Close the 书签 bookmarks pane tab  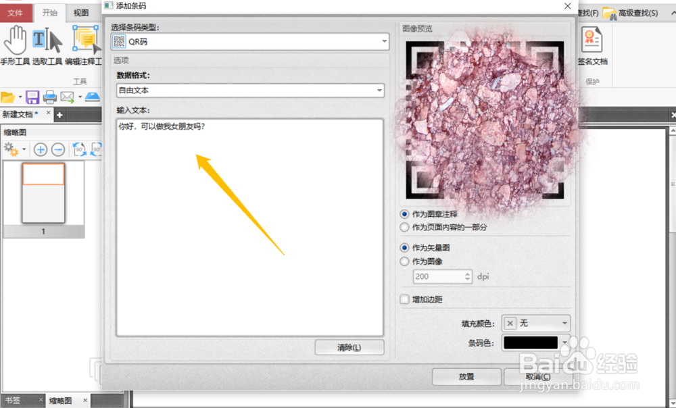click(x=41, y=400)
